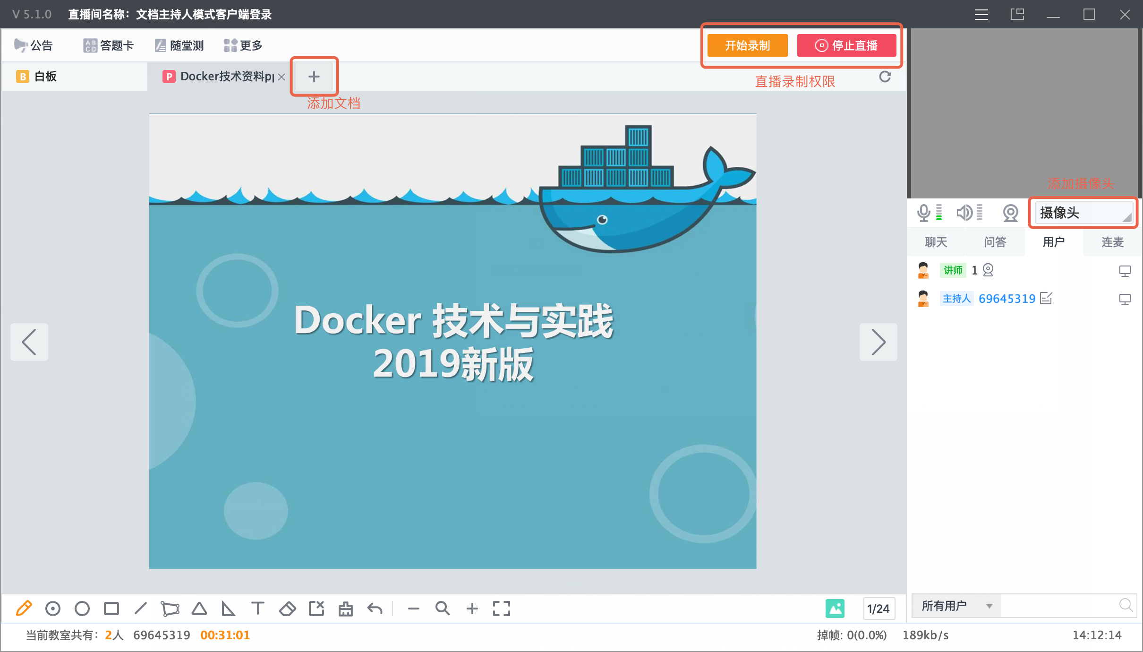The width and height of the screenshot is (1143, 652).
Task: Click the camera video preview area
Action: (1024, 113)
